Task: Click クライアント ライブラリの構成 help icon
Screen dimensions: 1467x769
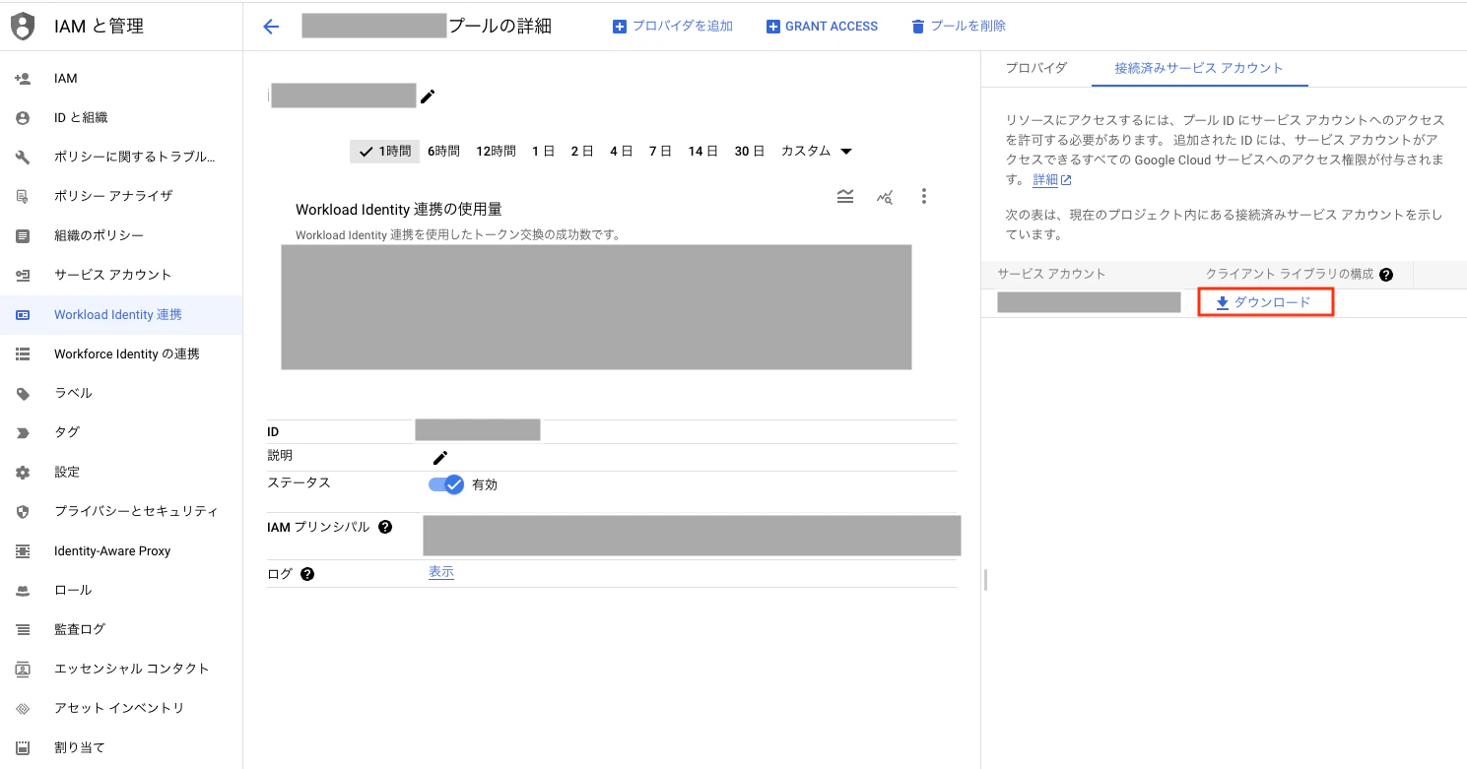Action: pos(1386,275)
